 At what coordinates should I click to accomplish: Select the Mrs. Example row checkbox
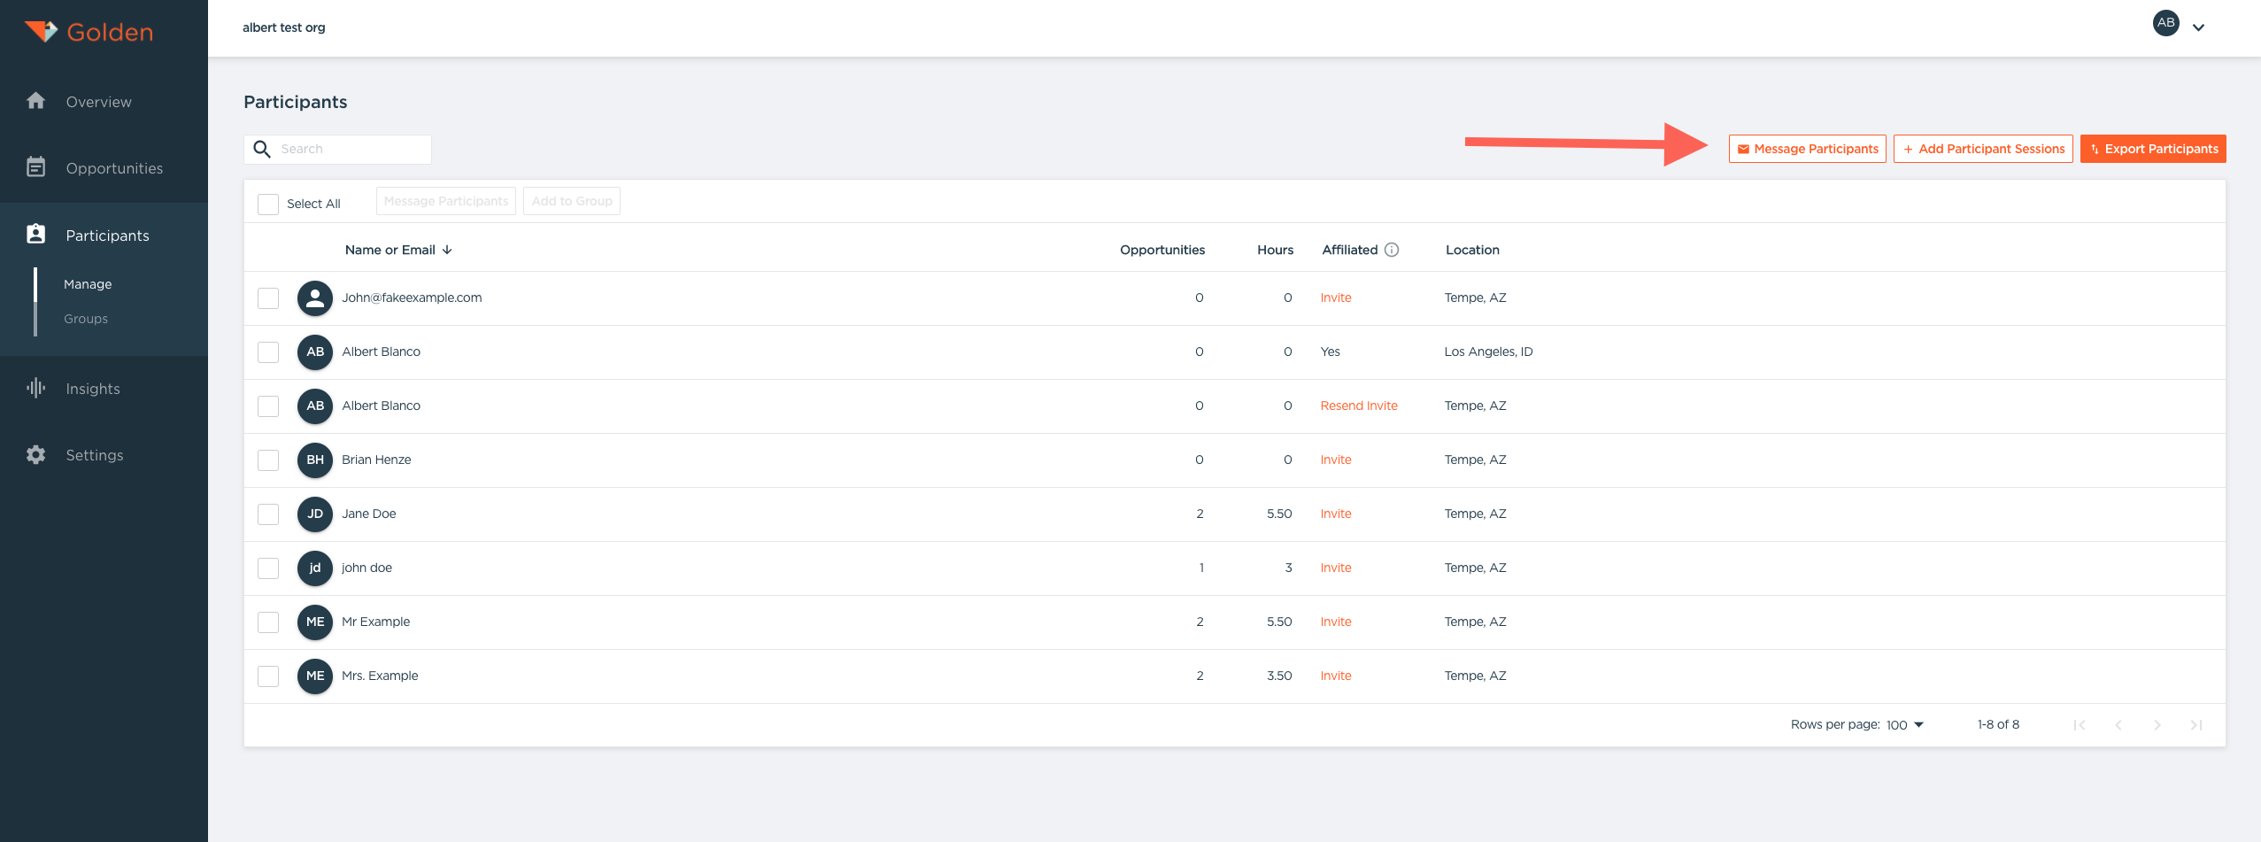(x=268, y=676)
